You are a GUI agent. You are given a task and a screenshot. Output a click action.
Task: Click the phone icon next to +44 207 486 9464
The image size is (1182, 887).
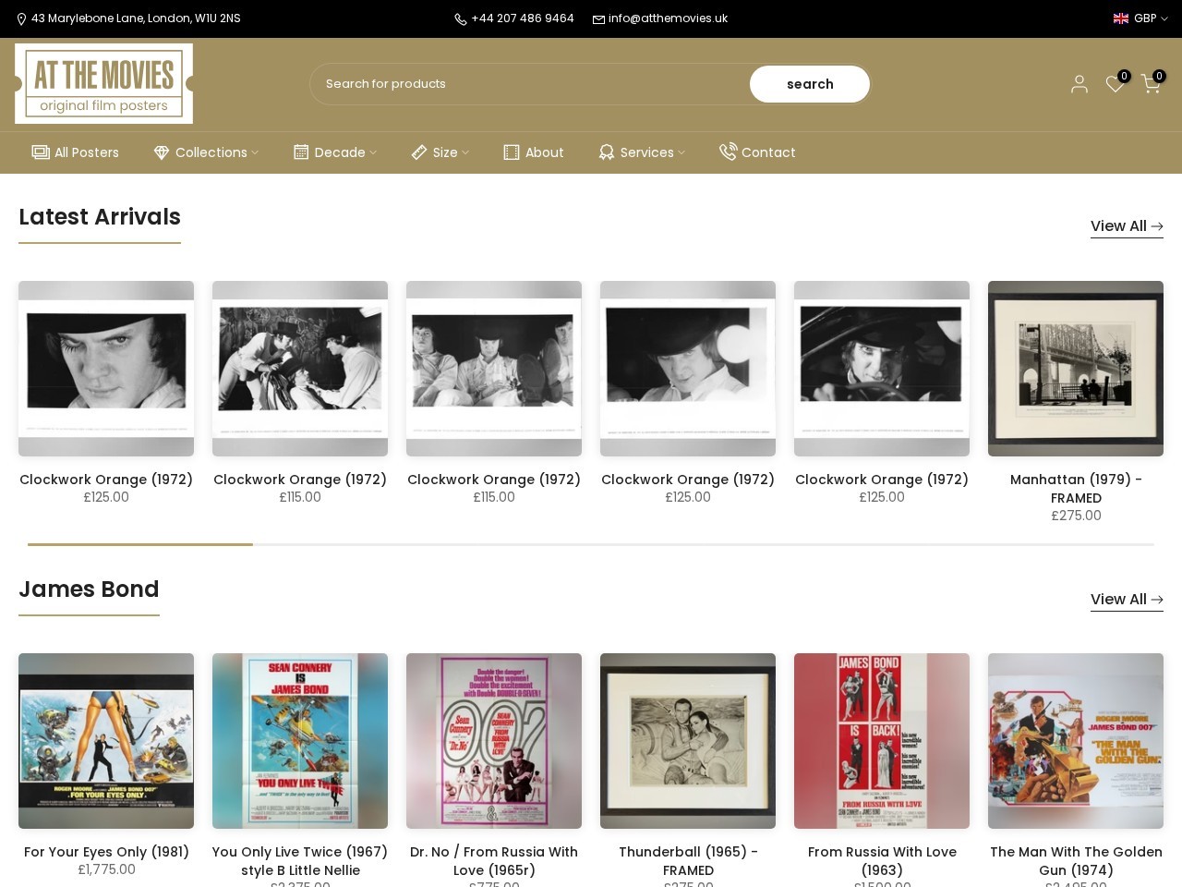coord(460,18)
